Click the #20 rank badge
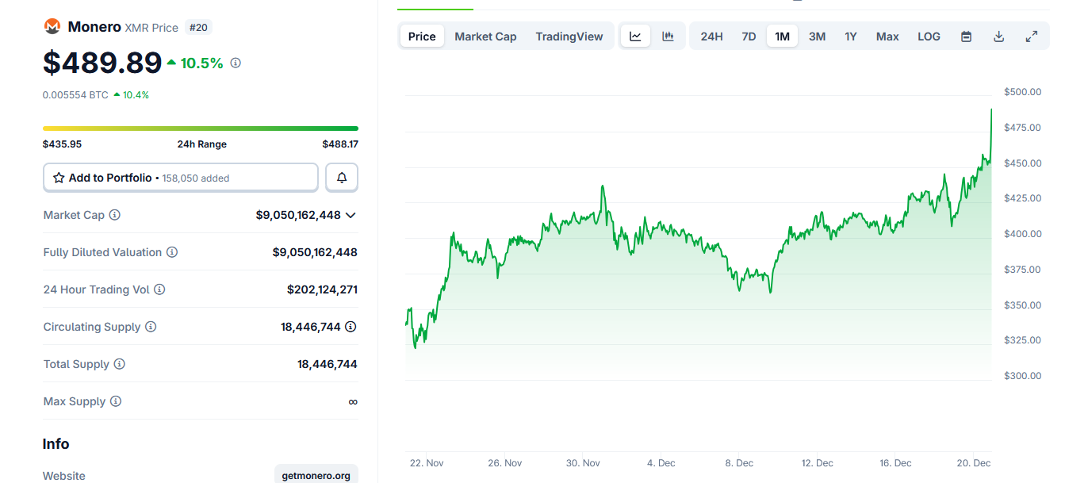The image size is (1088, 483). 198,27
